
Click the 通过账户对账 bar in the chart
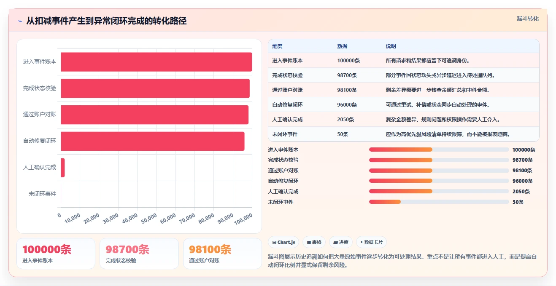coord(155,115)
